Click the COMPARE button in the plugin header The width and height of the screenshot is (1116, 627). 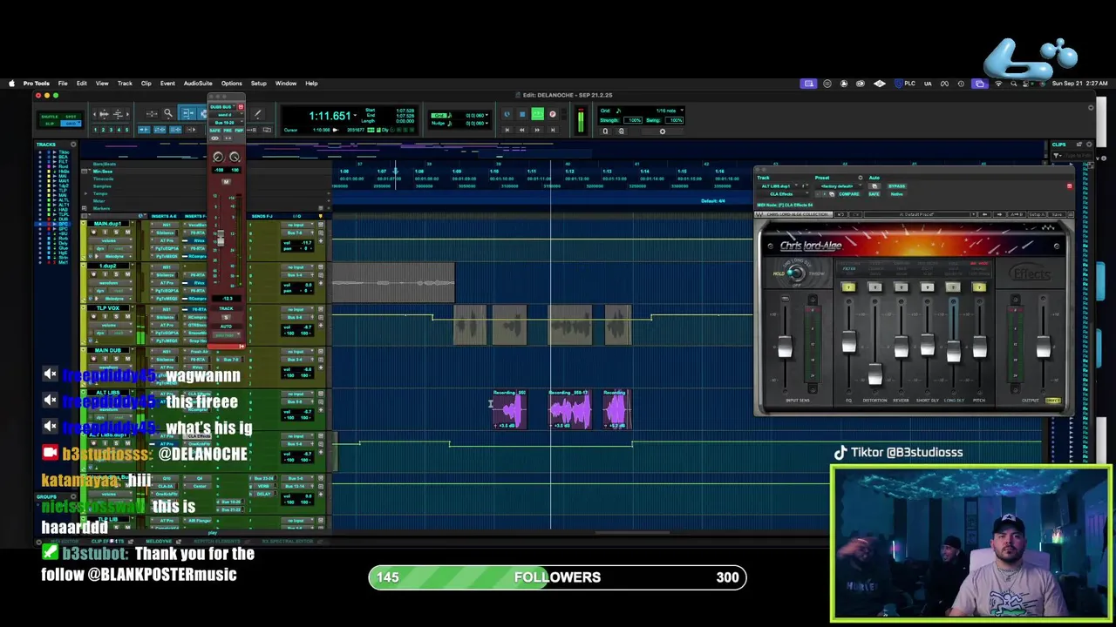pyautogui.click(x=849, y=194)
